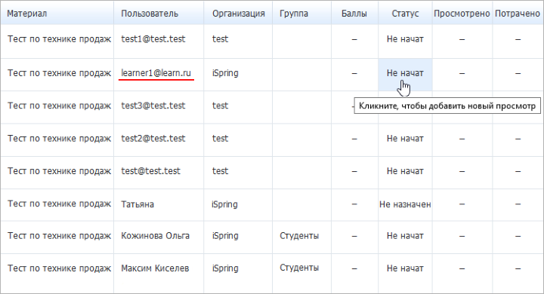
Task: Click organization test in test1@test.test row
Action: [220, 38]
